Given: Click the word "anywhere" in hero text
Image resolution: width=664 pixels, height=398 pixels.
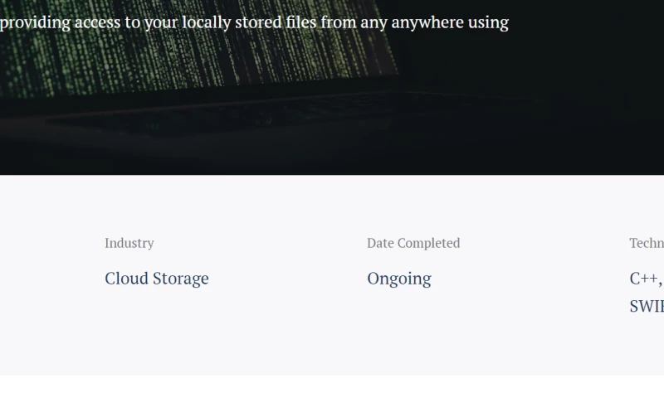Looking at the screenshot, I should tap(426, 23).
